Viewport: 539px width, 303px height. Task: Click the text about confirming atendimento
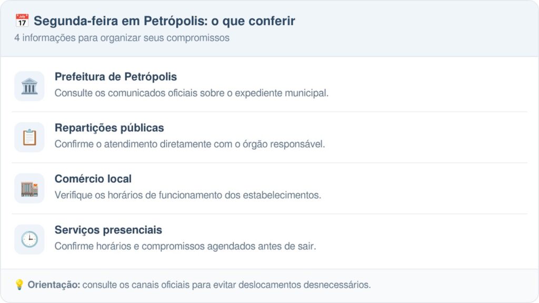click(x=189, y=144)
